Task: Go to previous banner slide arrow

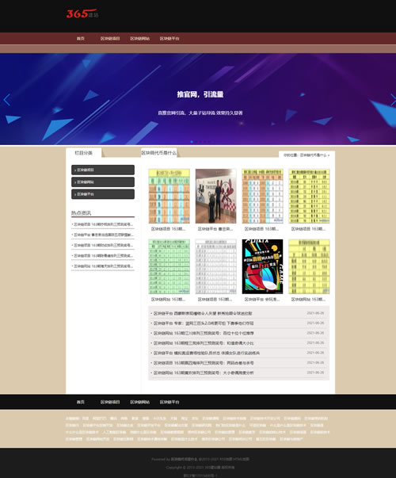Action: (6, 100)
